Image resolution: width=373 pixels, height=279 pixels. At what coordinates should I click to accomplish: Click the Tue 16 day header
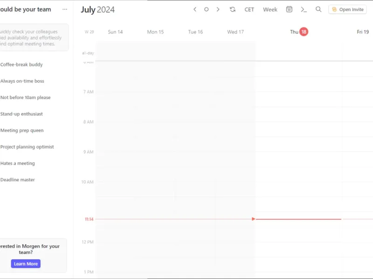click(x=195, y=32)
